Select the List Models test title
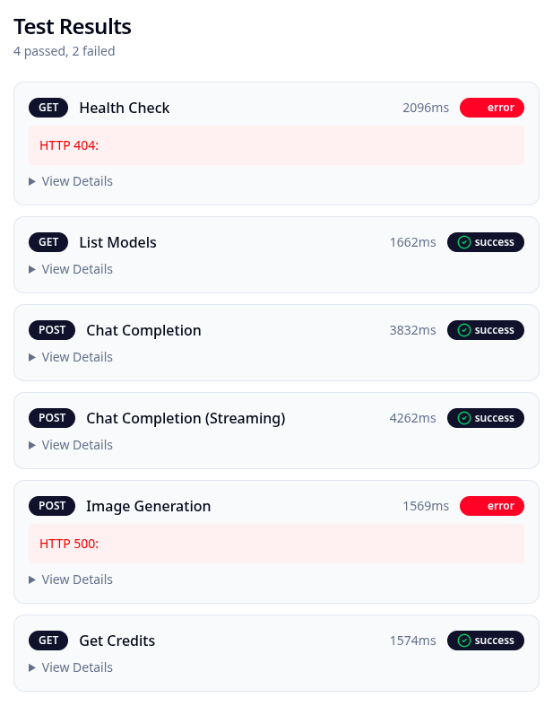553x706 pixels. coord(117,242)
